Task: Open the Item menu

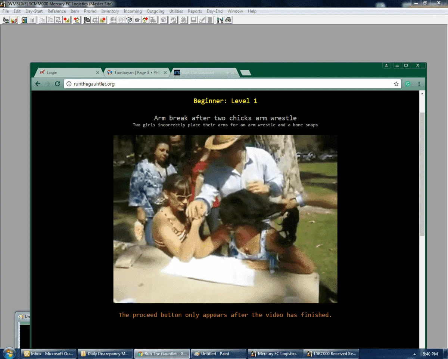Action: [75, 11]
